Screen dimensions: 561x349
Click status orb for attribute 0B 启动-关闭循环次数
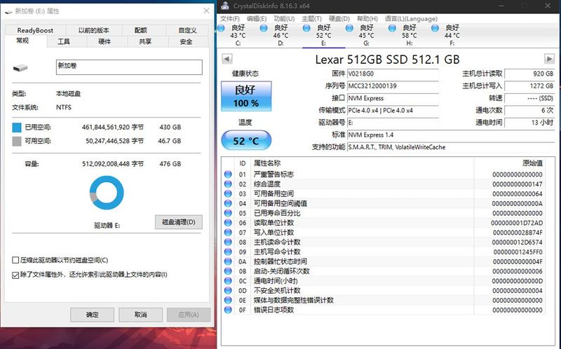pyautogui.click(x=228, y=271)
